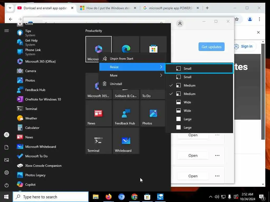Viewport: 270px width, 202px height.
Task: Open the Whiteboard tile
Action: tap(126, 141)
